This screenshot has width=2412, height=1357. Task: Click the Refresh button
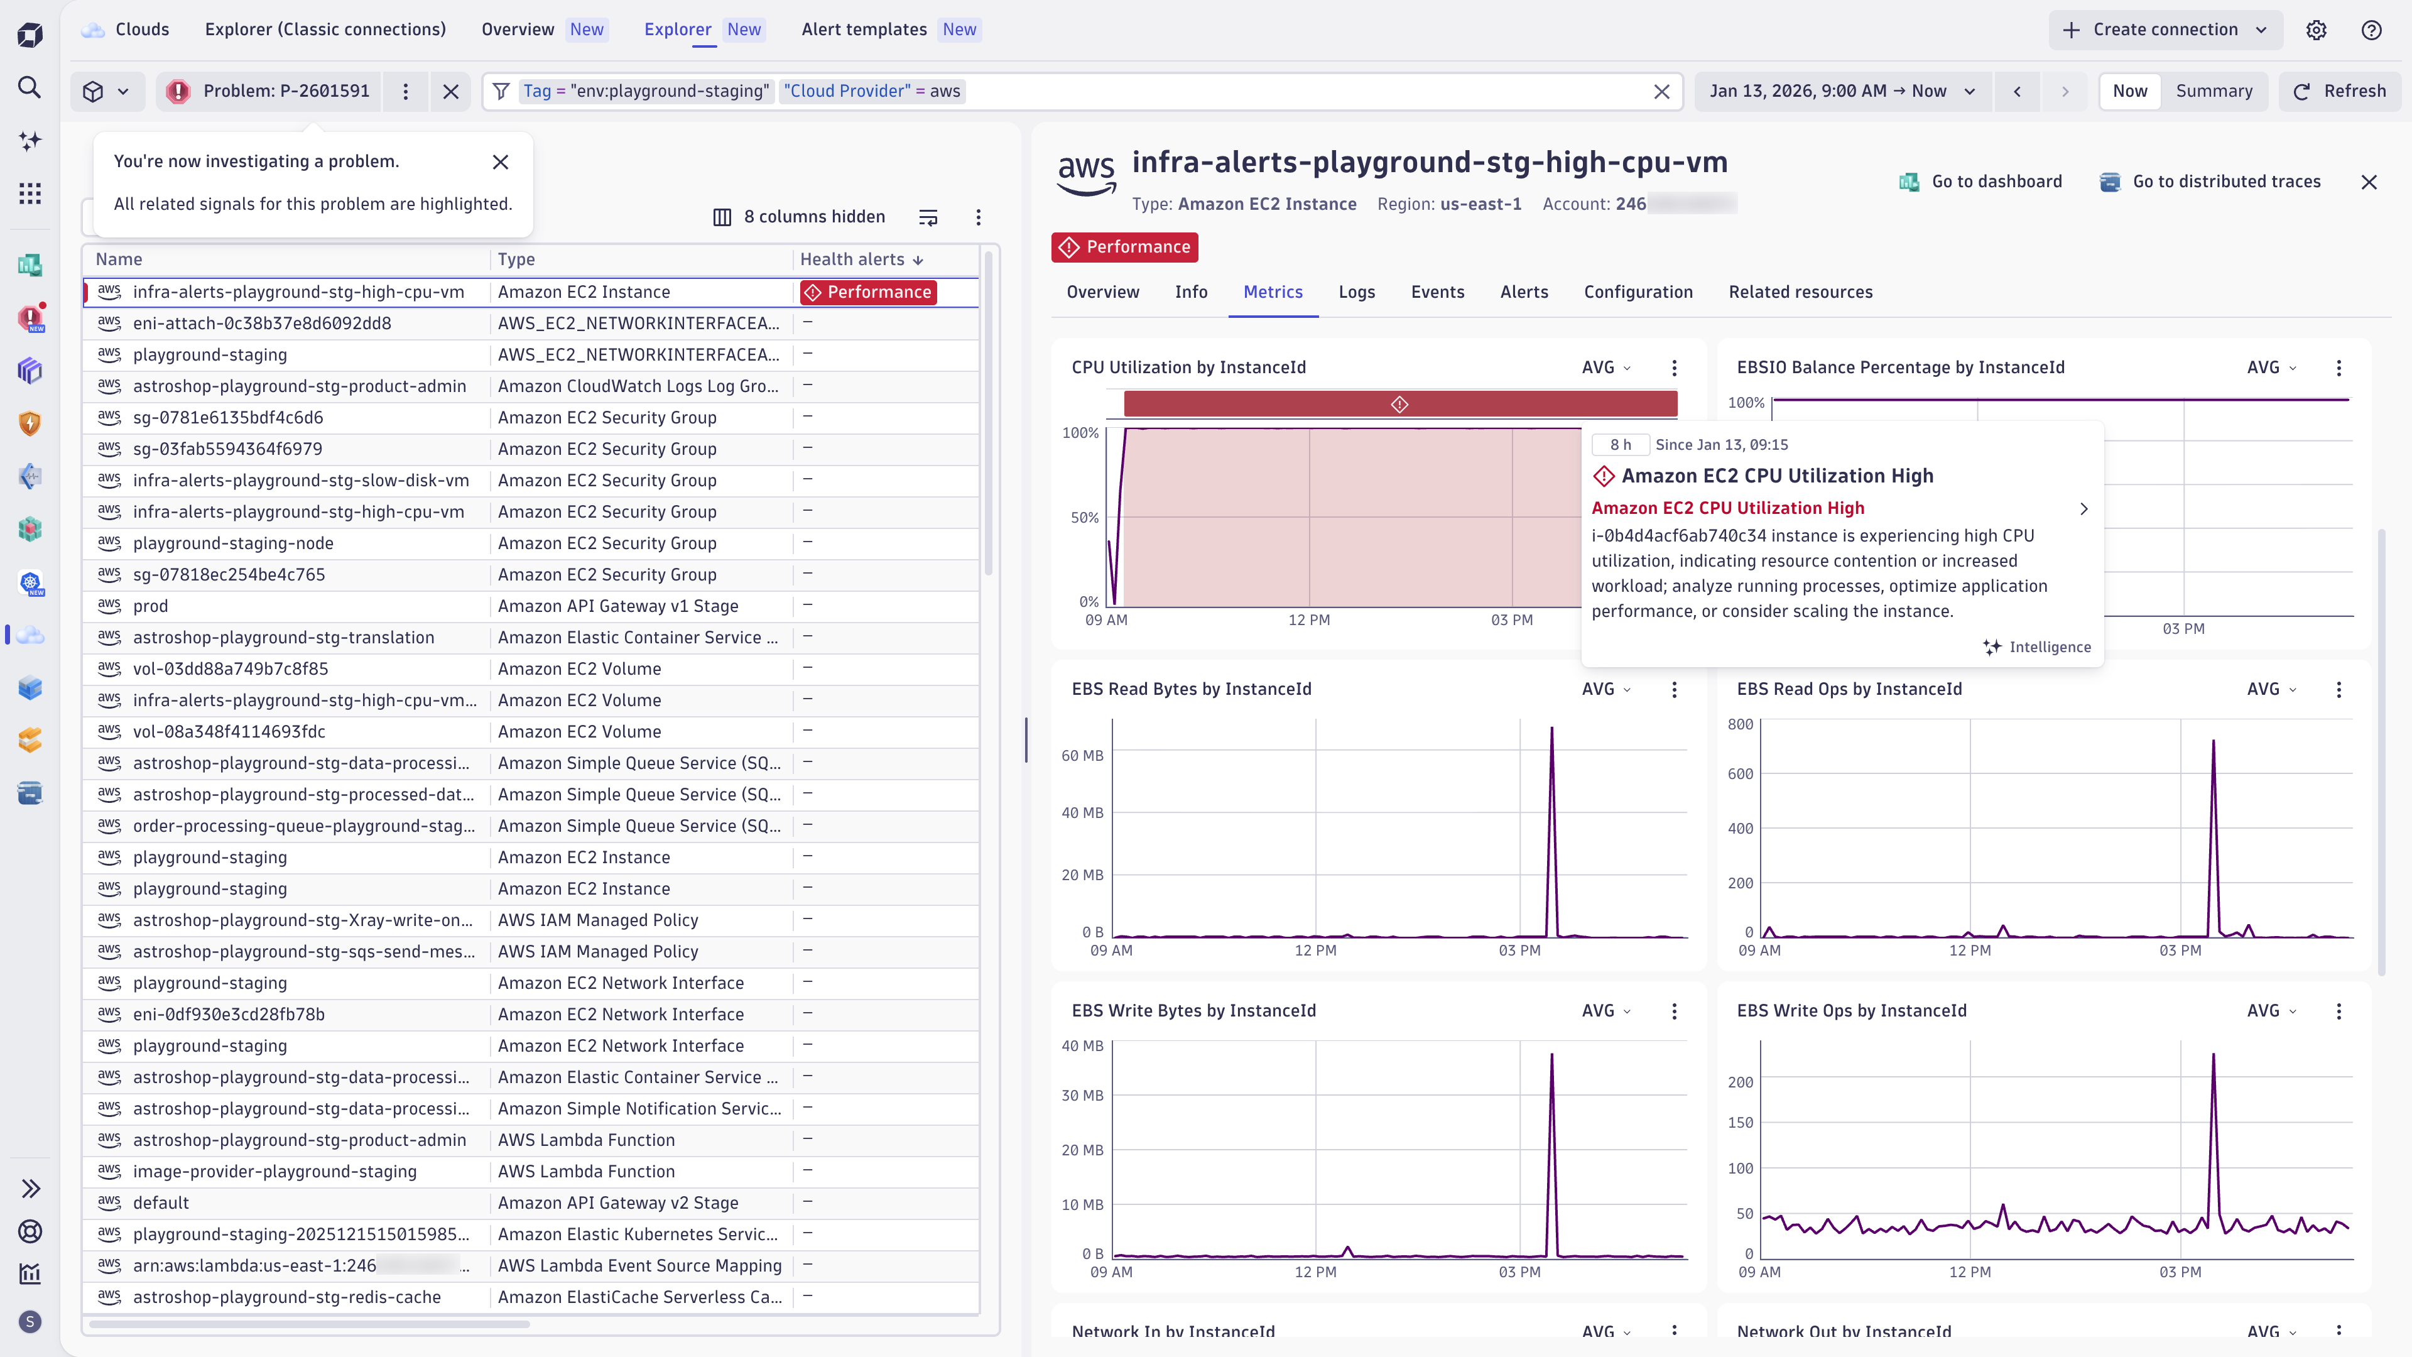[x=2339, y=91]
